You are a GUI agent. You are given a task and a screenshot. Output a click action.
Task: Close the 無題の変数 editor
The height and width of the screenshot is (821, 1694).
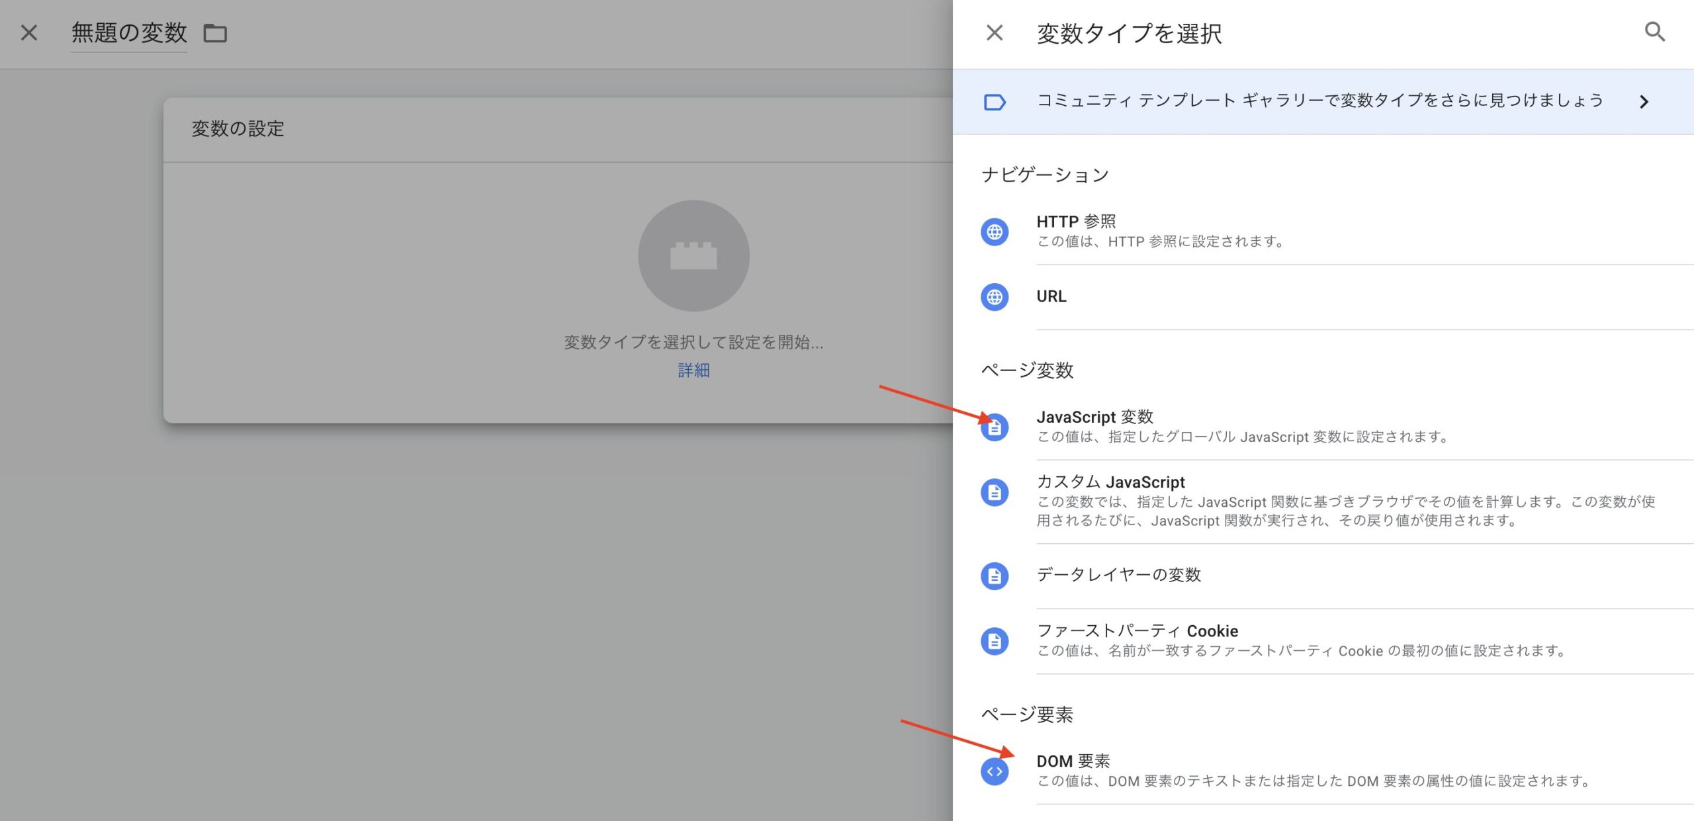[29, 32]
